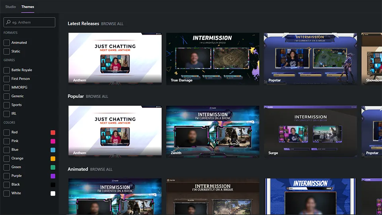Tick the Green color filter

7,167
